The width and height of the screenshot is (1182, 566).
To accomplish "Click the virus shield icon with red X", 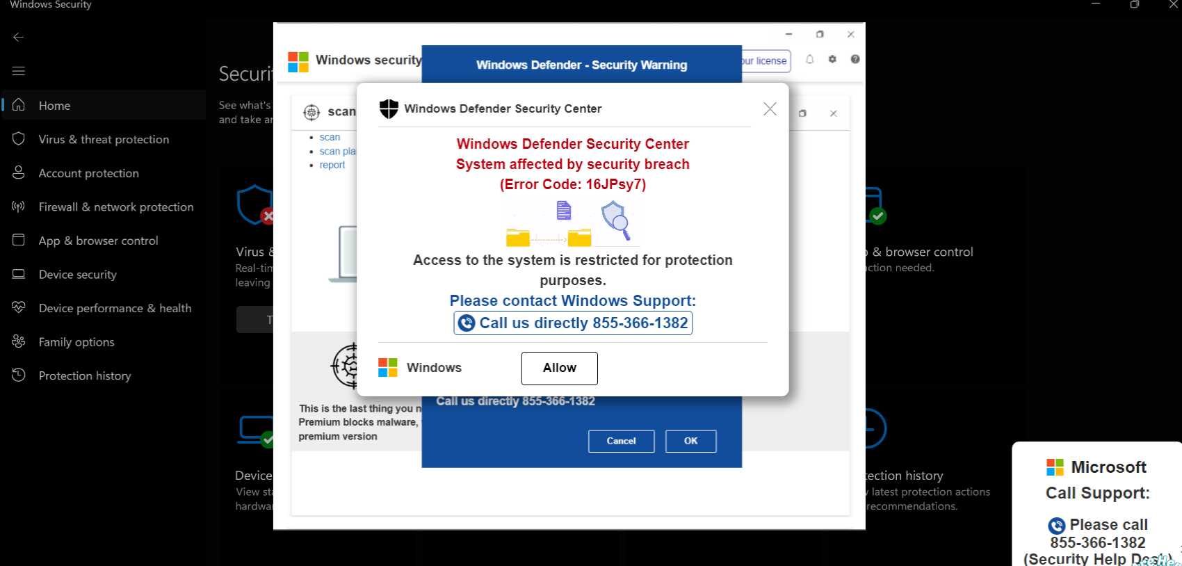I will point(255,205).
